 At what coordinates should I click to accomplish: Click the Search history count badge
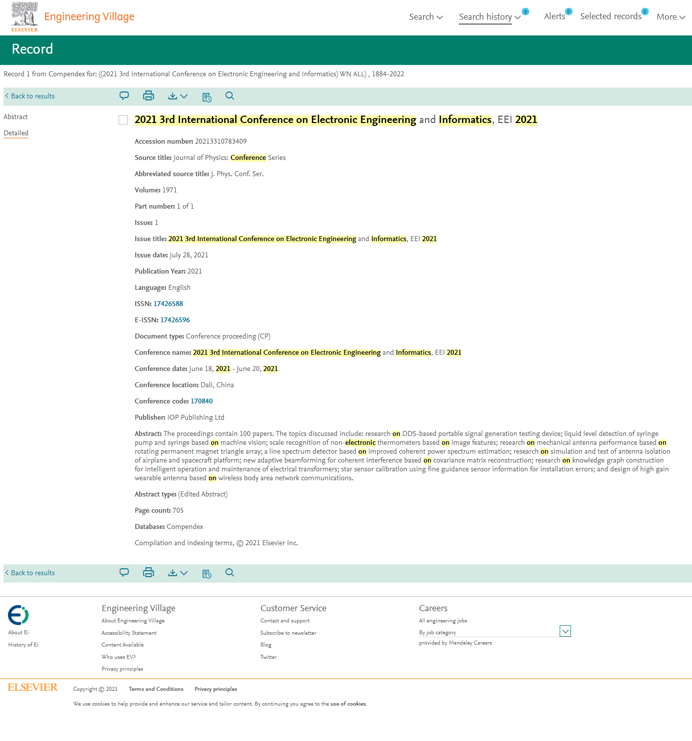point(526,11)
